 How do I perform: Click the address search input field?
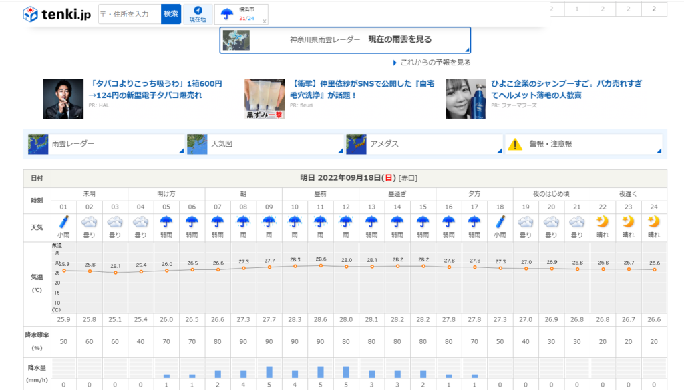130,14
